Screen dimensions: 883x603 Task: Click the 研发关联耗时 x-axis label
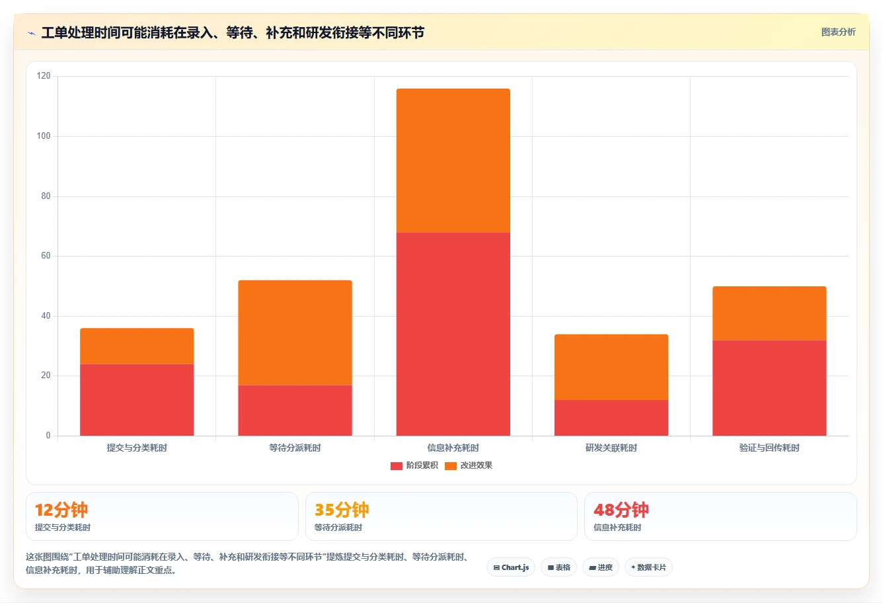point(611,448)
